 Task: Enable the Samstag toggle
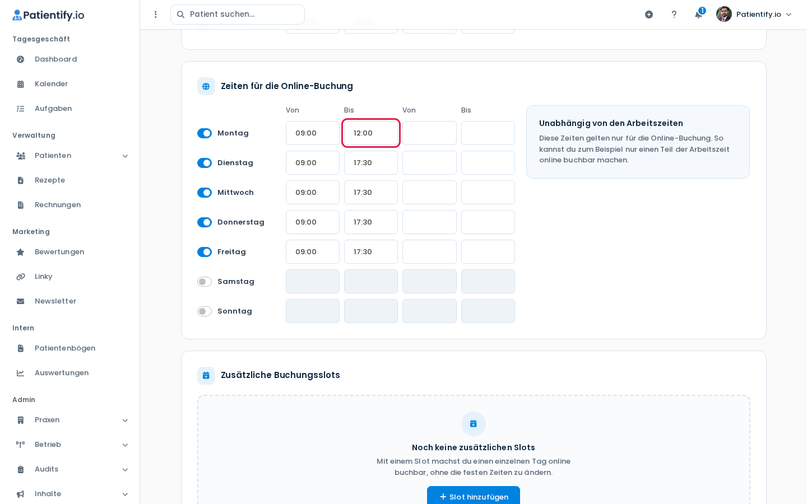tap(205, 282)
